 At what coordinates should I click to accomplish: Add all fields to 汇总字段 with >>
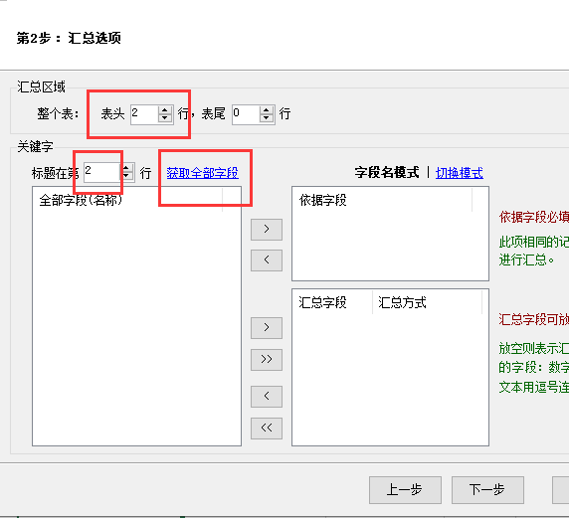tap(267, 360)
